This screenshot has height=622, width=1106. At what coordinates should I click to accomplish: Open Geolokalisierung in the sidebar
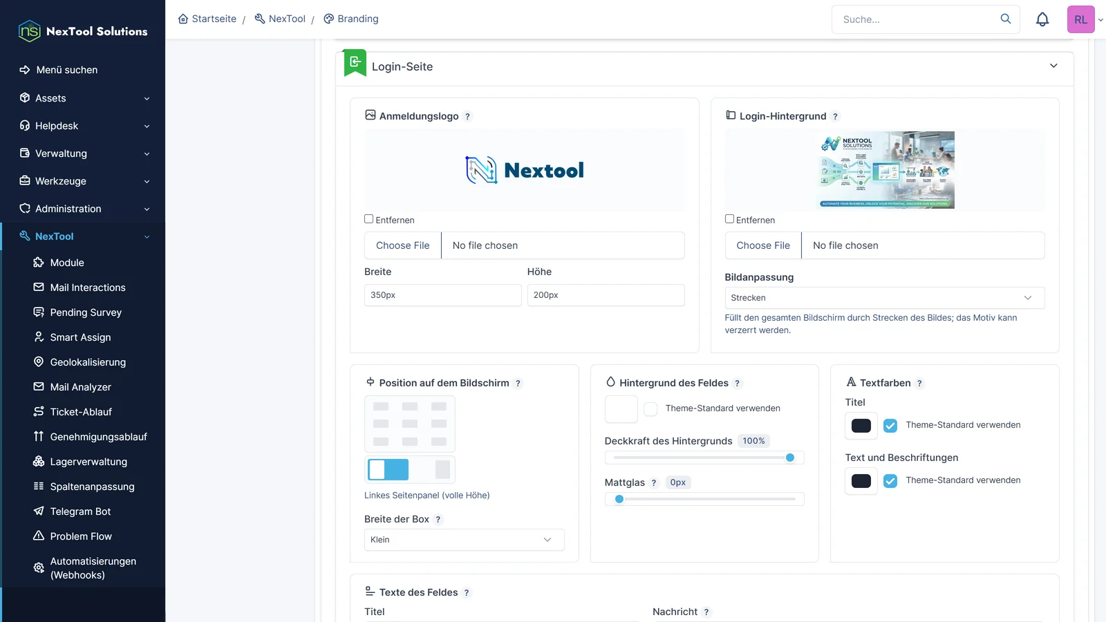coord(88,362)
